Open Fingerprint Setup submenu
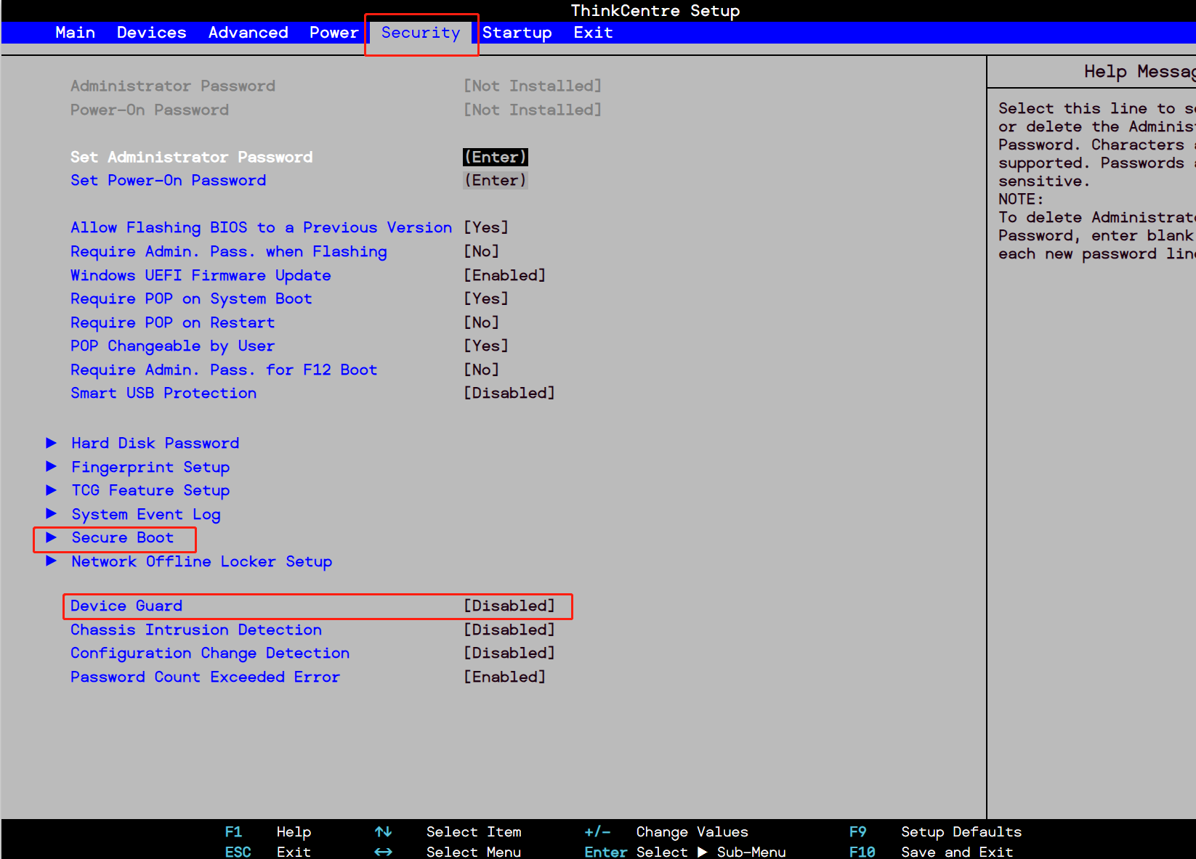Screen dimensions: 1196x859 (150, 467)
